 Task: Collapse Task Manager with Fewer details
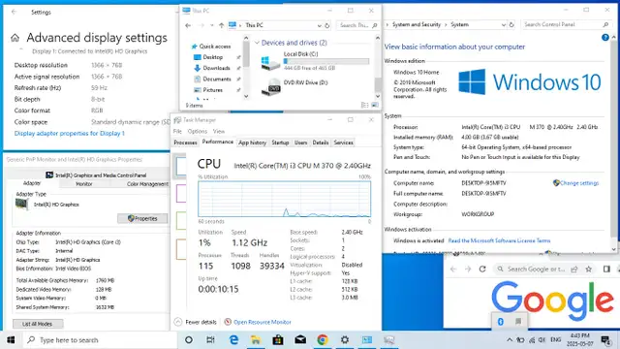click(x=196, y=322)
